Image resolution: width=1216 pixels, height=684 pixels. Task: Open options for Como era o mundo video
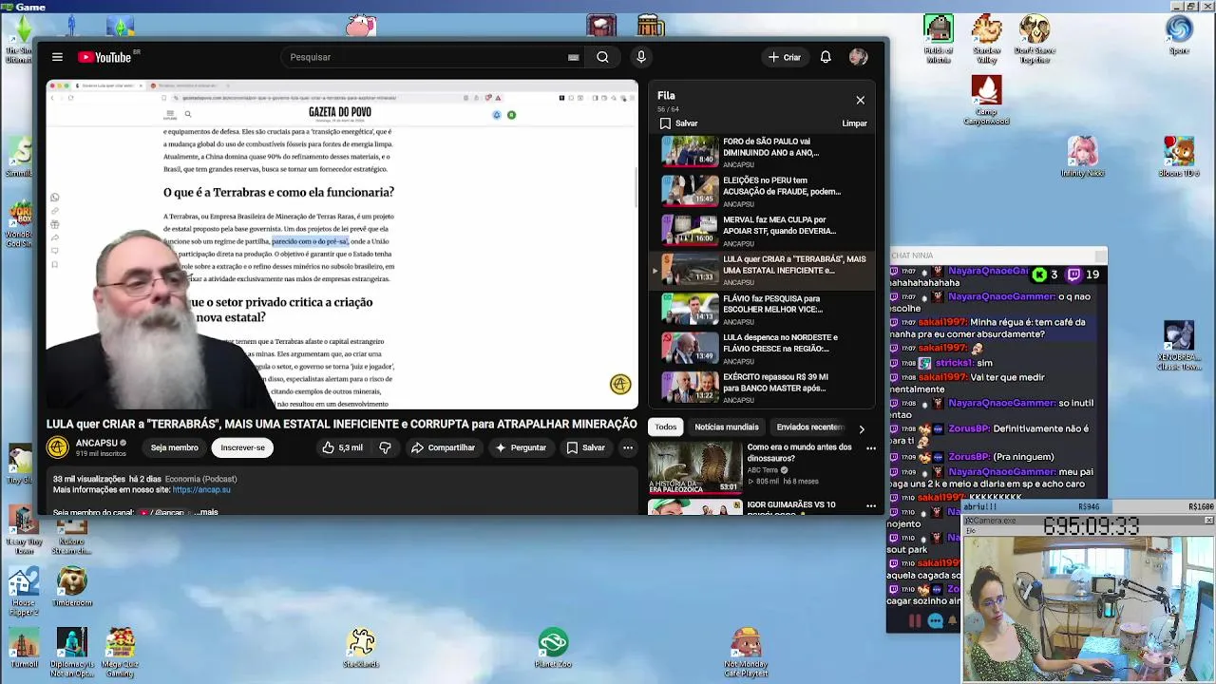click(870, 448)
